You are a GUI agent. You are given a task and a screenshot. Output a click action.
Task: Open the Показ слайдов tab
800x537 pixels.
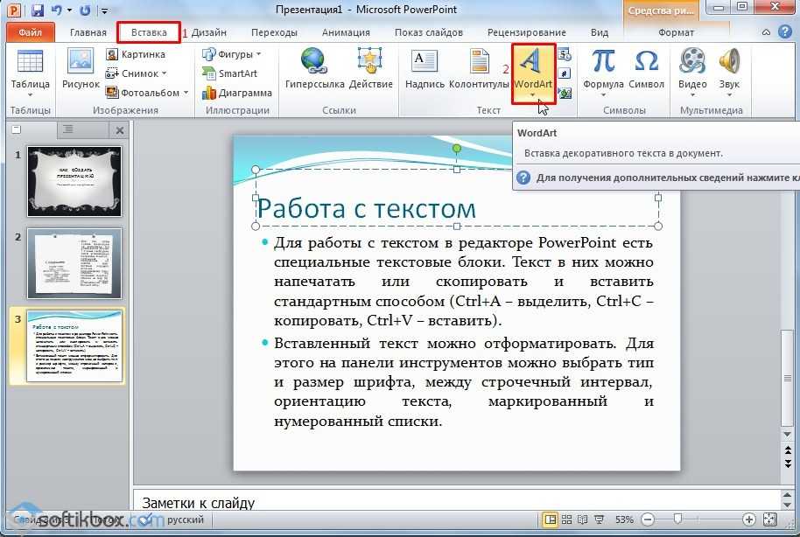(429, 32)
